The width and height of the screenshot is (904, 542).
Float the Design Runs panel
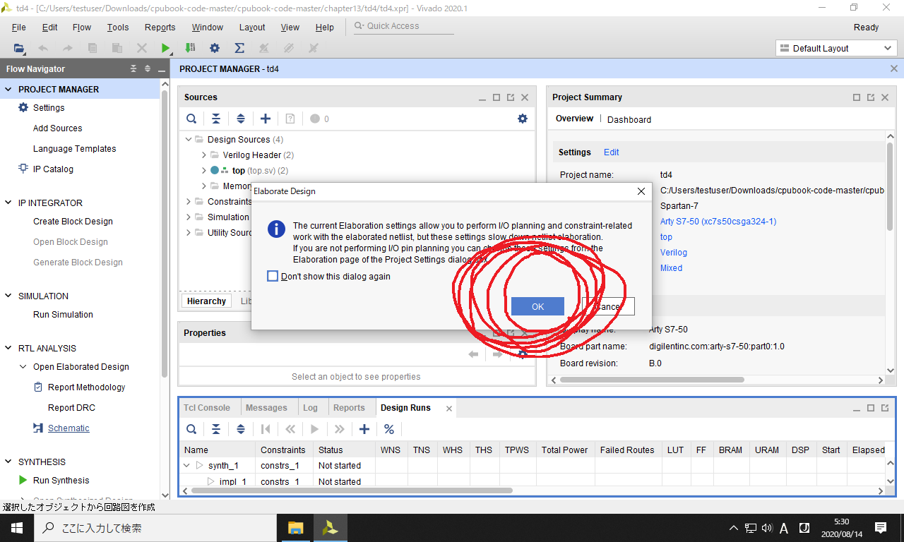884,408
